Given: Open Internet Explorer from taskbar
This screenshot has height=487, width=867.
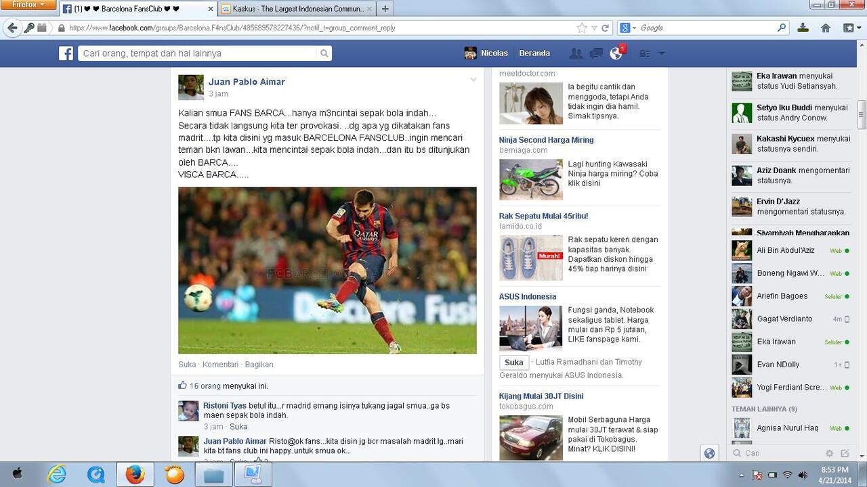Looking at the screenshot, I should point(57,474).
